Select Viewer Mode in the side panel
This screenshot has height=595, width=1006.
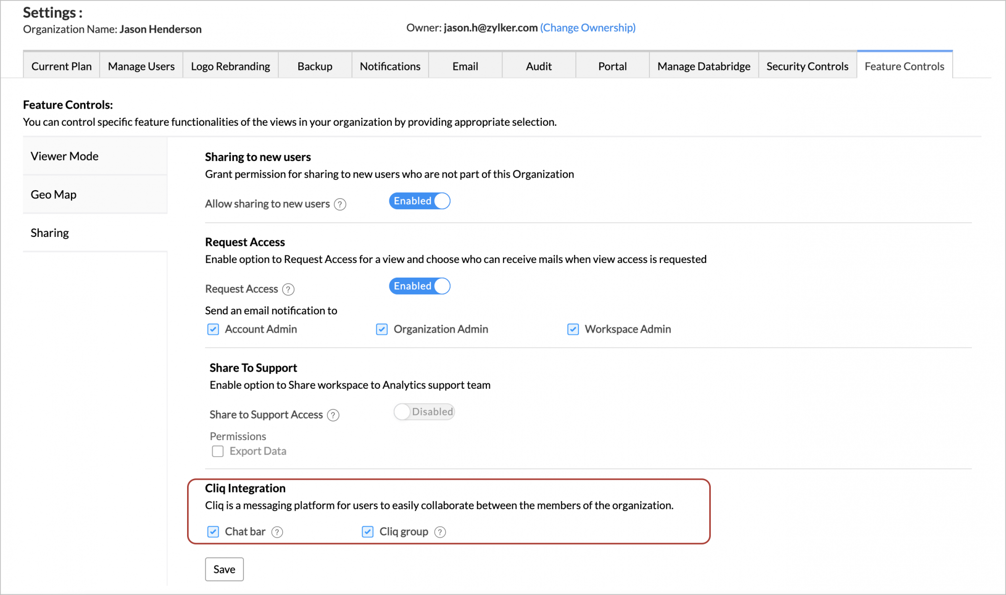click(64, 156)
